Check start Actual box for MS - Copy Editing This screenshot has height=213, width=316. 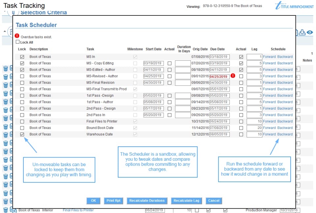(x=170, y=63)
